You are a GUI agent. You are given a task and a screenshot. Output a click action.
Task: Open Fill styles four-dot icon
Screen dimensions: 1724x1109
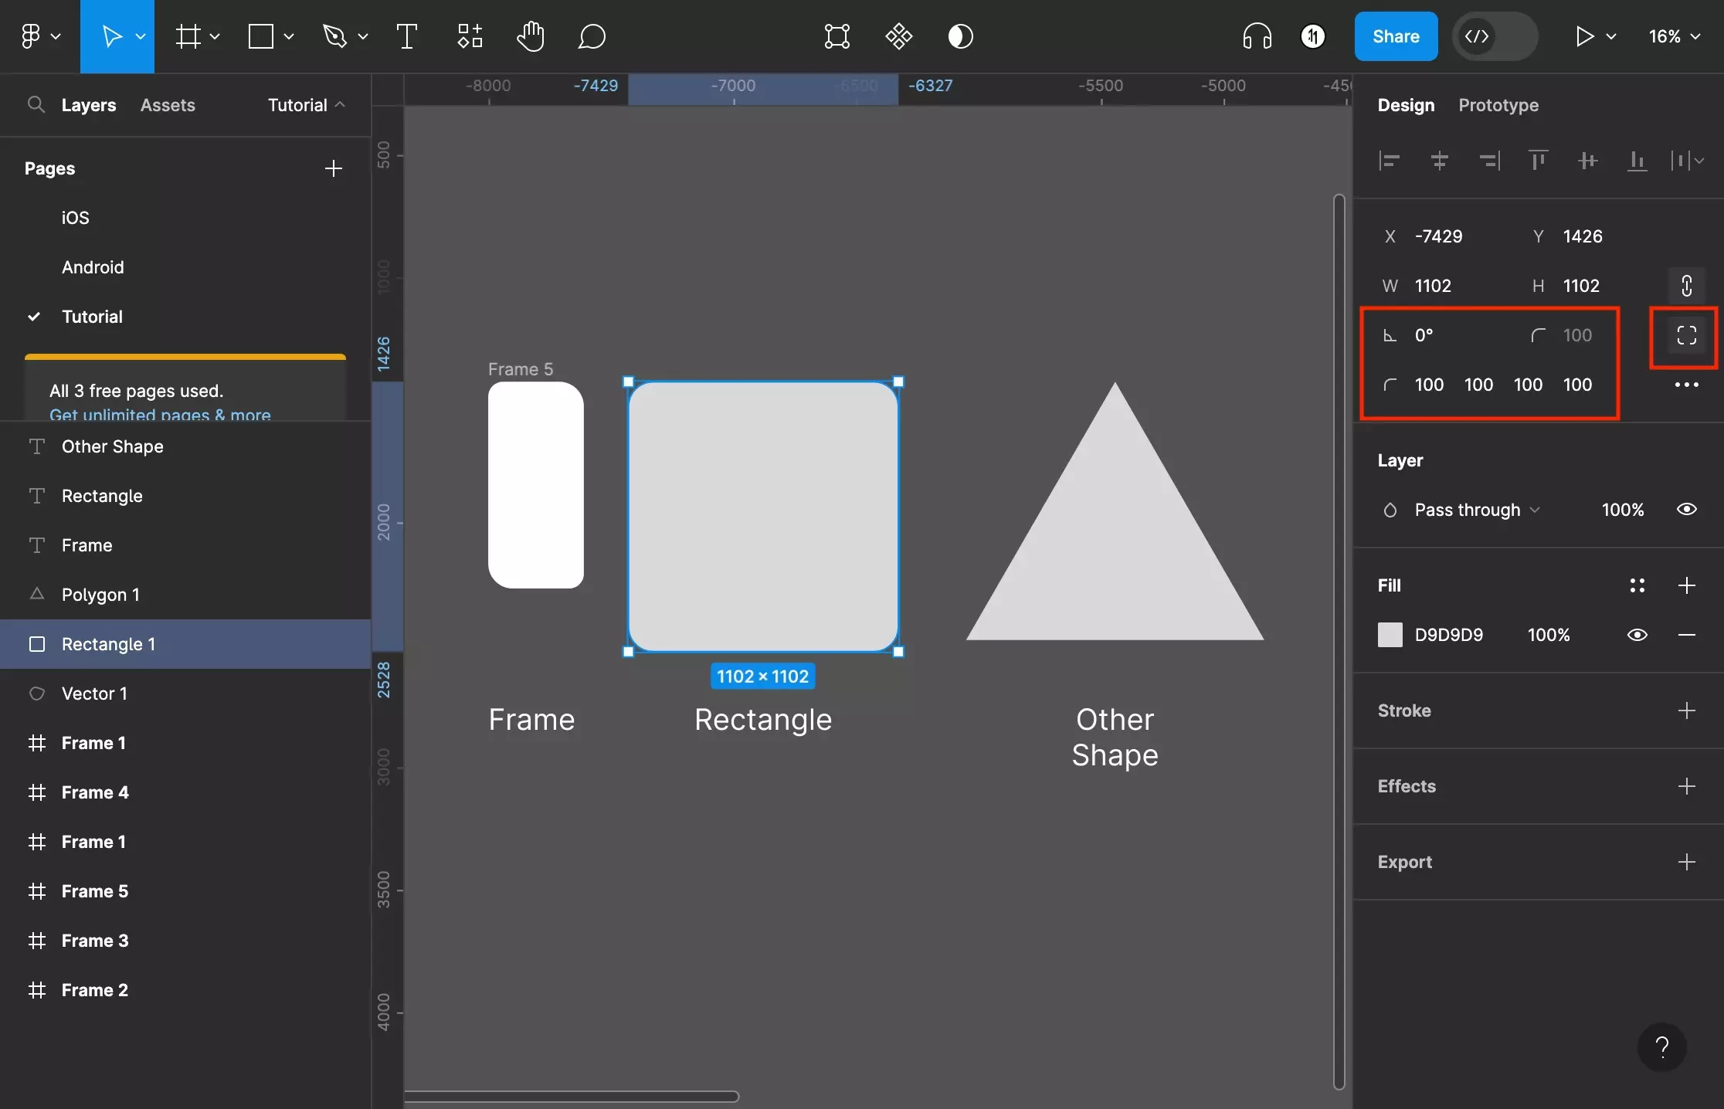point(1637,585)
